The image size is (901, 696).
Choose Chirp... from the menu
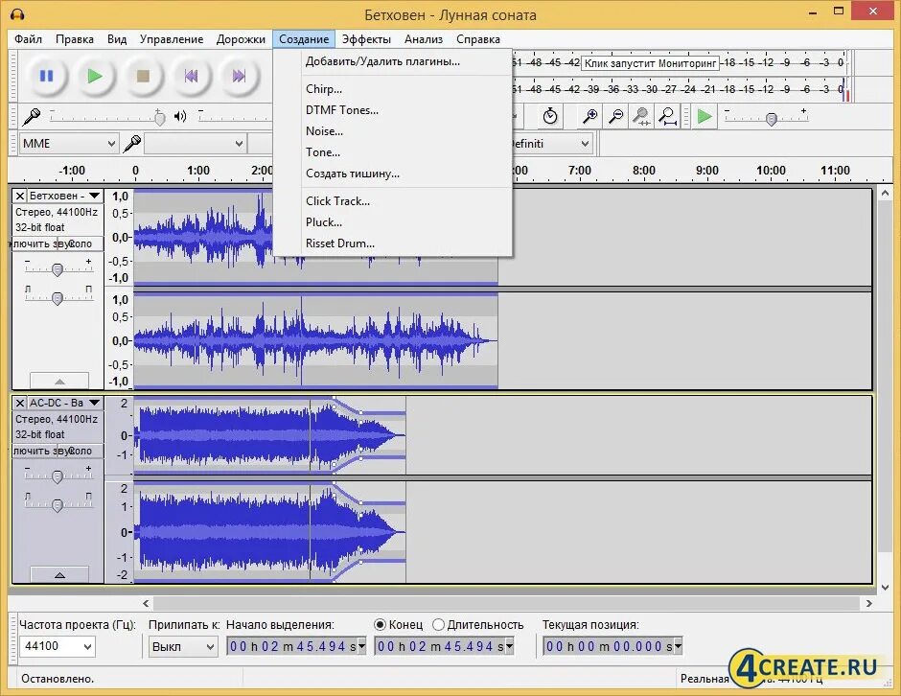coord(392,89)
